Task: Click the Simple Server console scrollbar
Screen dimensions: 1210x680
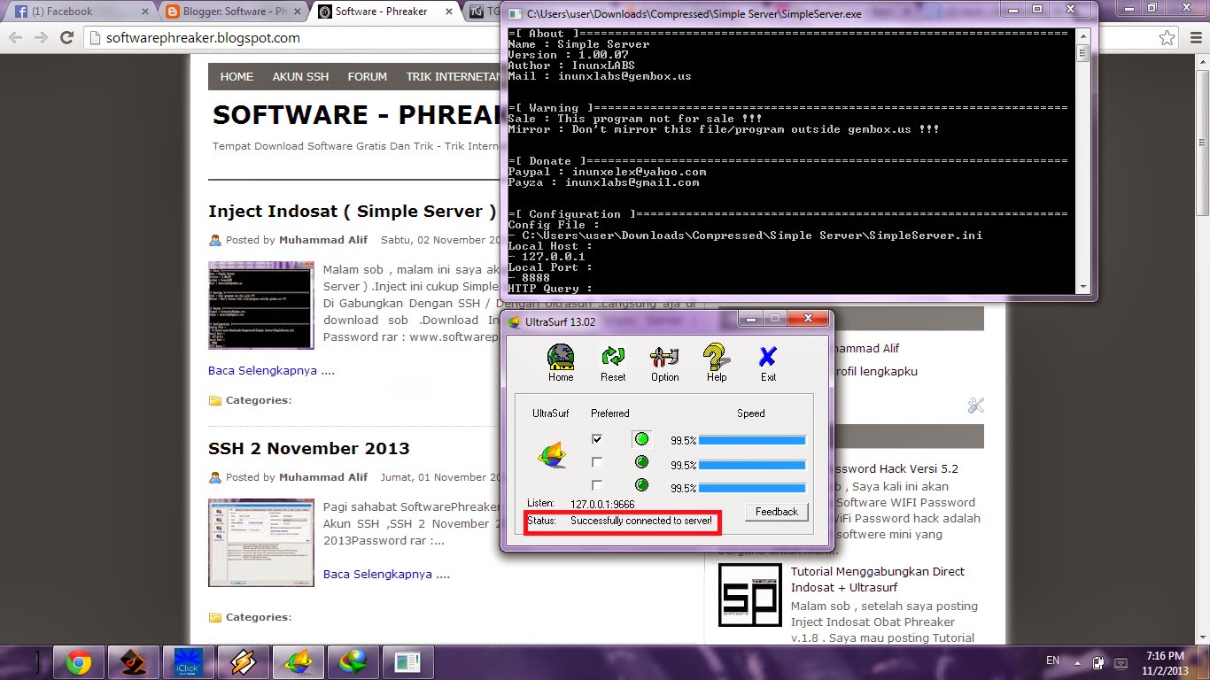Action: click(1082, 160)
